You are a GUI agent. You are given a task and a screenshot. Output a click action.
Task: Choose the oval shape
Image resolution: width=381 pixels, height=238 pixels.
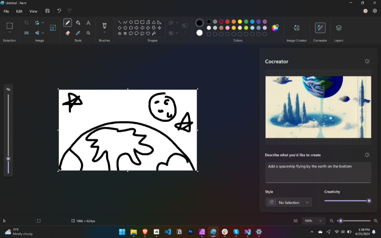pos(131,22)
